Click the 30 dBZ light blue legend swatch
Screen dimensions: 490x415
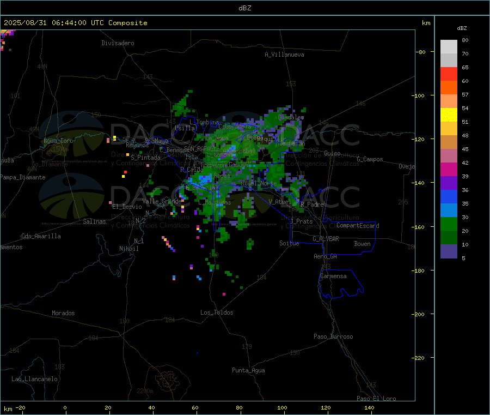[449, 210]
